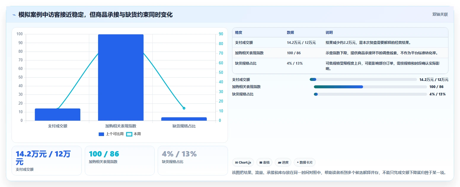Click the icon in the 表格 chip

click(x=261, y=162)
